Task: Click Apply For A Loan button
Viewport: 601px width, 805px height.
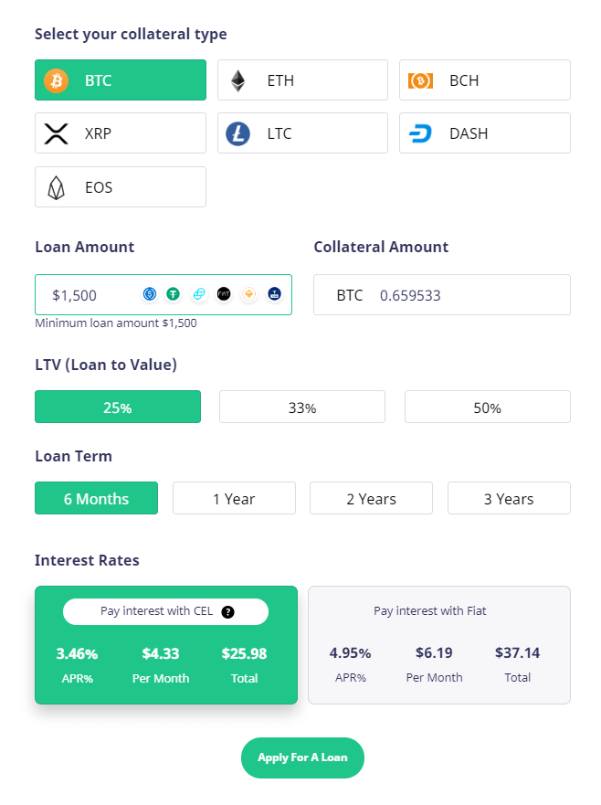Action: [303, 757]
